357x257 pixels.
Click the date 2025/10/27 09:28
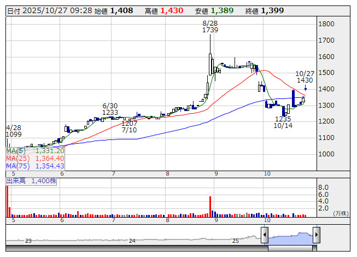(50, 11)
